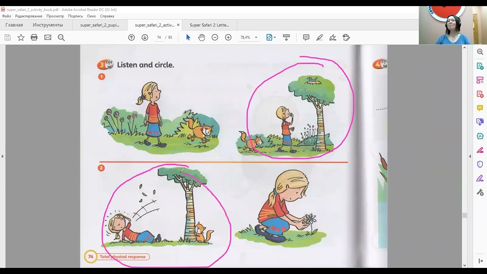487x274 pixels.
Task: Open the Edit PDF tool in right panel
Action: pyautogui.click(x=480, y=80)
